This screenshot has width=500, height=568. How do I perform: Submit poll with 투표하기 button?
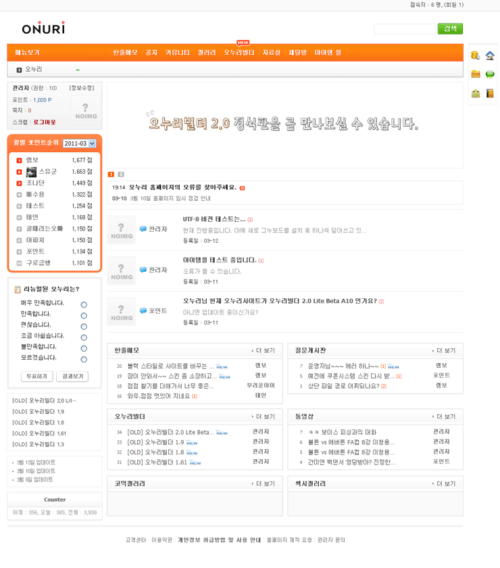tap(37, 377)
